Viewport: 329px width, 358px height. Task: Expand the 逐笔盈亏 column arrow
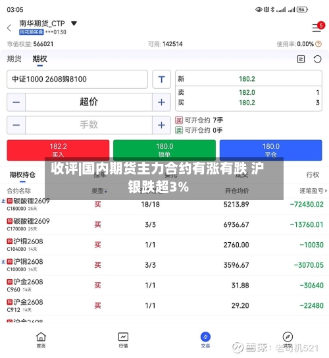(326, 191)
